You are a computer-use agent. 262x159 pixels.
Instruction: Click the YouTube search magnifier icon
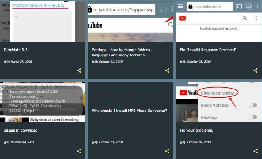click(244, 18)
